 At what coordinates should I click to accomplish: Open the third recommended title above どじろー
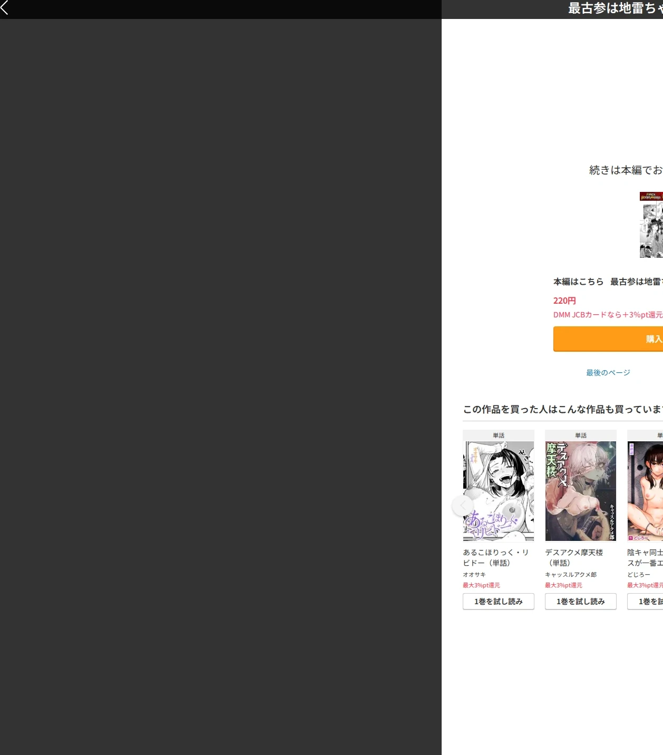tap(645, 557)
